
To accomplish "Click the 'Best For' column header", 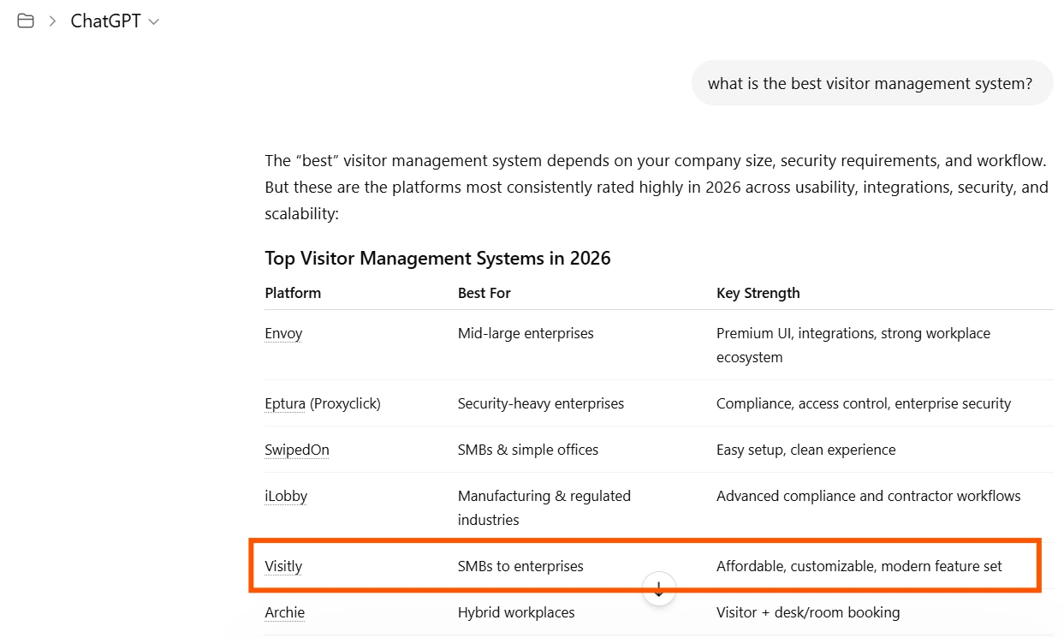I will (x=484, y=293).
